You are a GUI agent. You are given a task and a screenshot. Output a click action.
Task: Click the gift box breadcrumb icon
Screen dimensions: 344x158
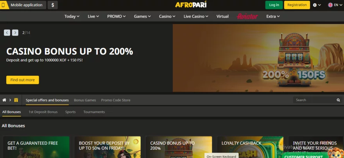point(16,100)
